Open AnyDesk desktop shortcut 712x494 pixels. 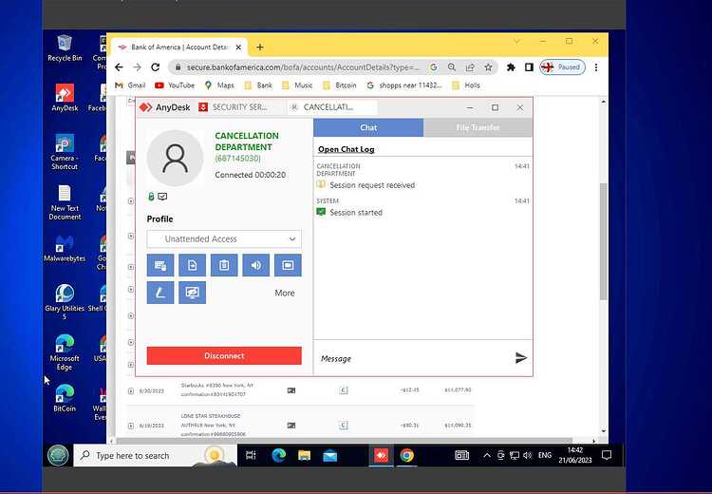click(x=65, y=98)
